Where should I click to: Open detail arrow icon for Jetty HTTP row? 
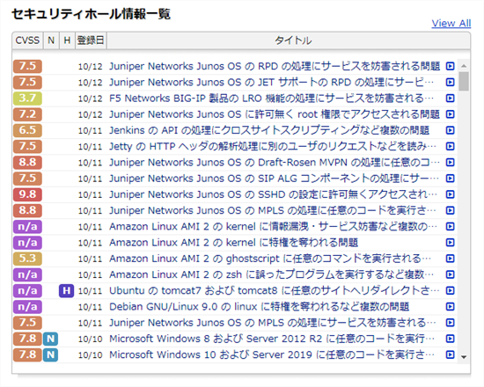pos(450,146)
